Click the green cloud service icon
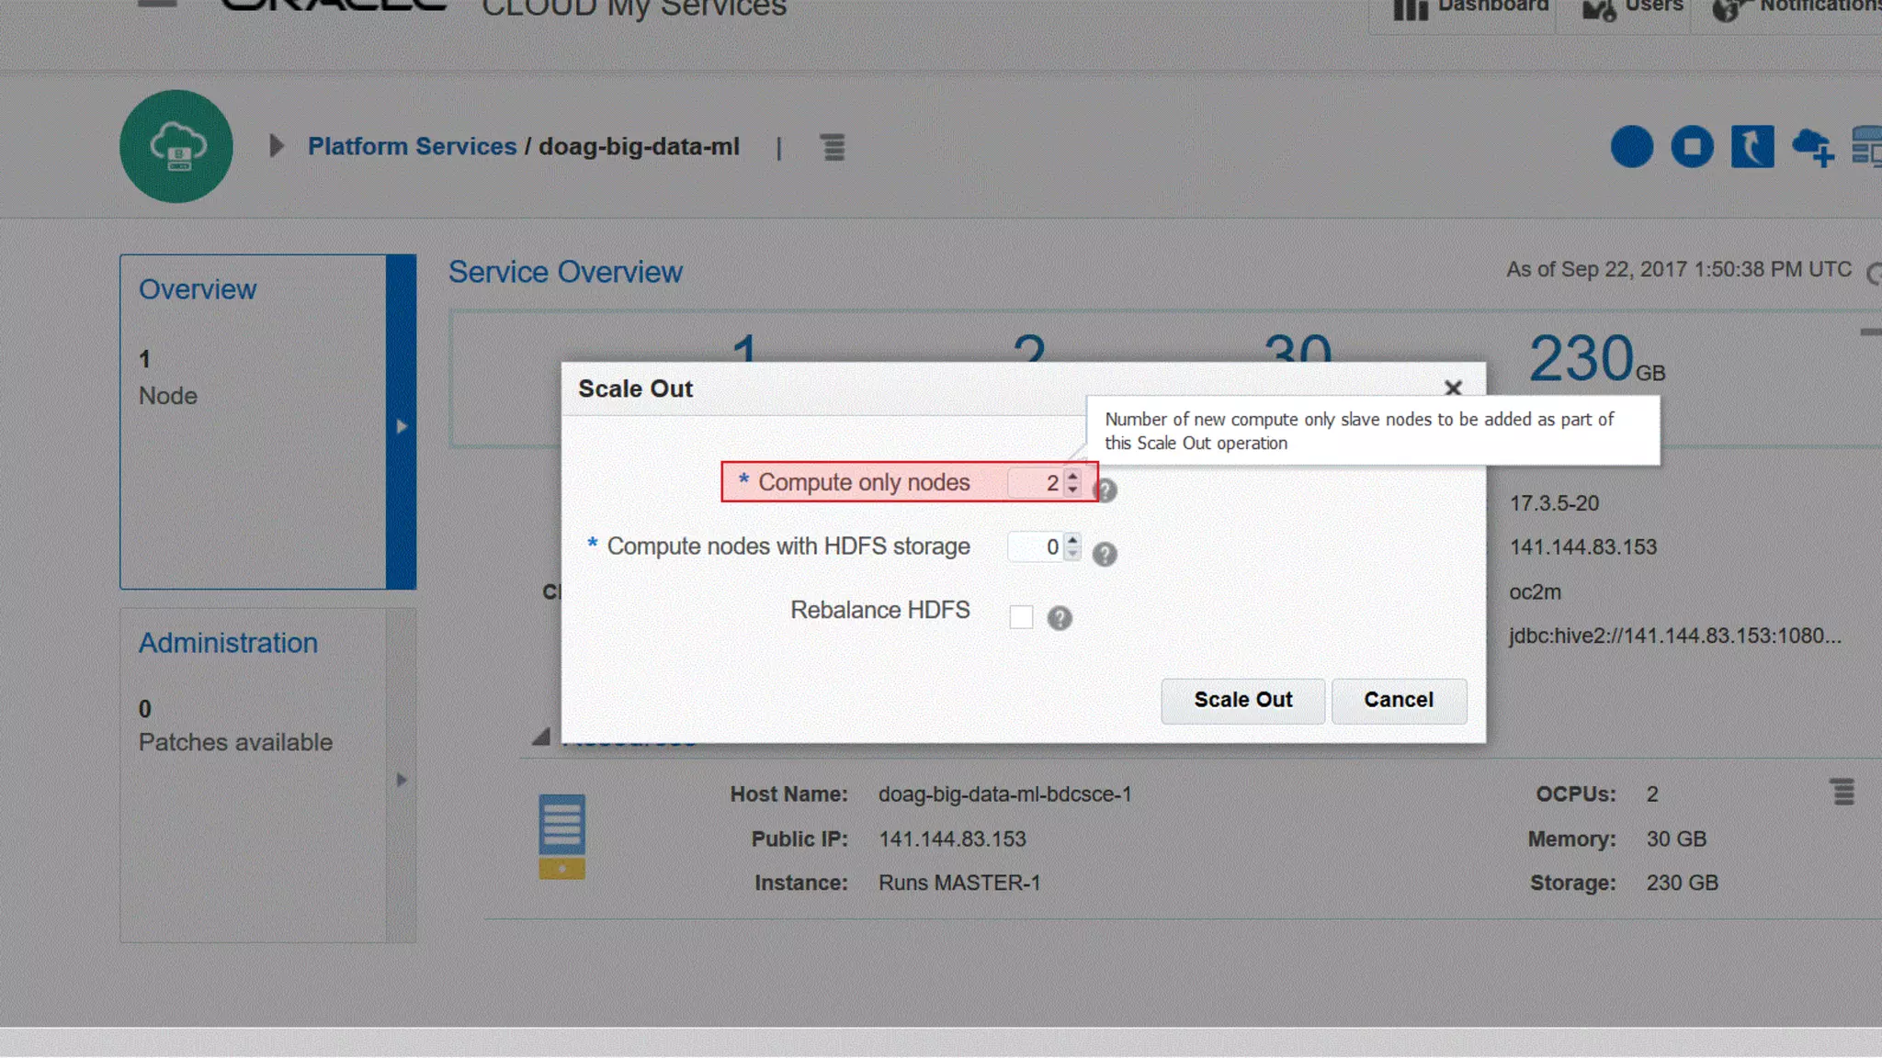 pyautogui.click(x=176, y=147)
